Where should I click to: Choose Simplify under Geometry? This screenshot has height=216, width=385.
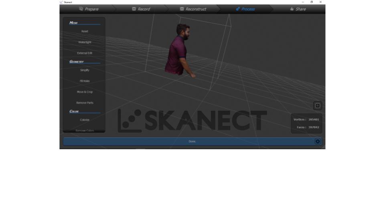click(85, 70)
